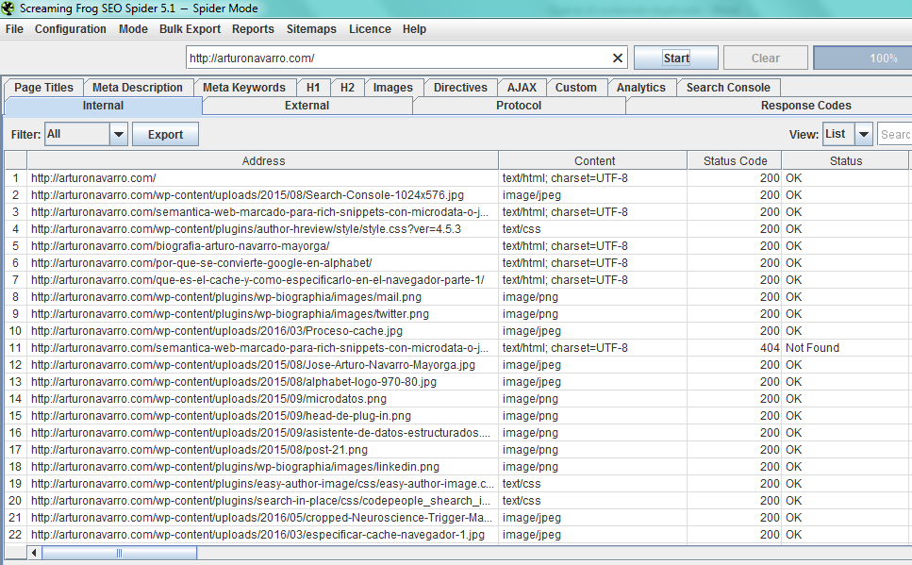Select the post-21.png address row
This screenshot has height=565, width=912.
pos(263,450)
